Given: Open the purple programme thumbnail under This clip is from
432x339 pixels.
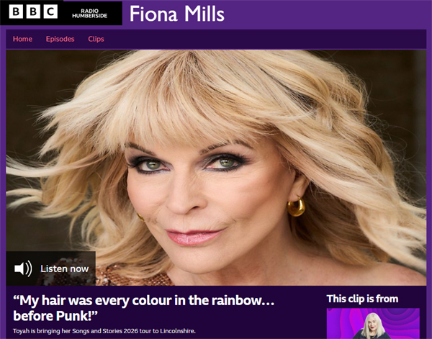Looking at the screenshot, I should click(373, 324).
